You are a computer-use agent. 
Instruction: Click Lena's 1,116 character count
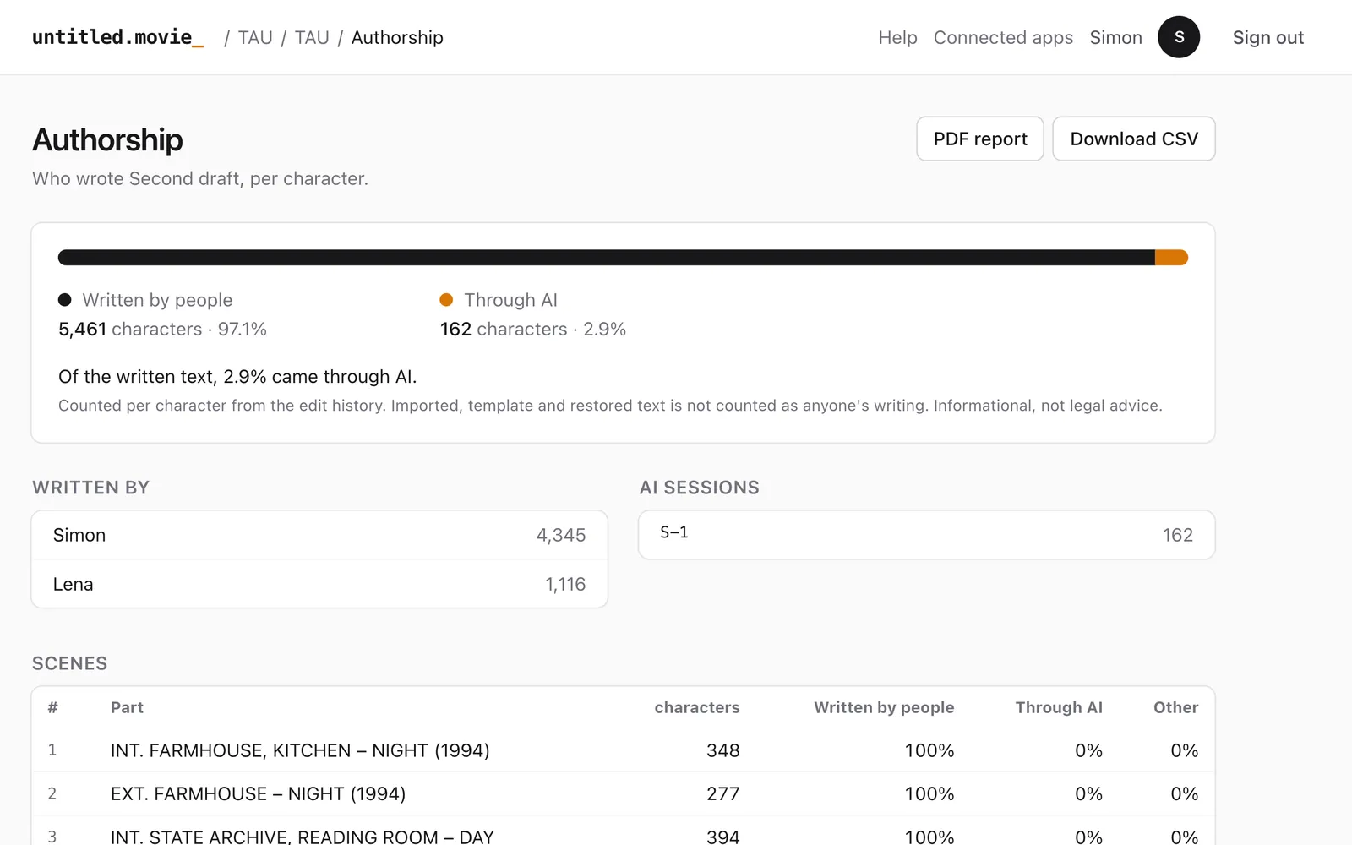(565, 584)
